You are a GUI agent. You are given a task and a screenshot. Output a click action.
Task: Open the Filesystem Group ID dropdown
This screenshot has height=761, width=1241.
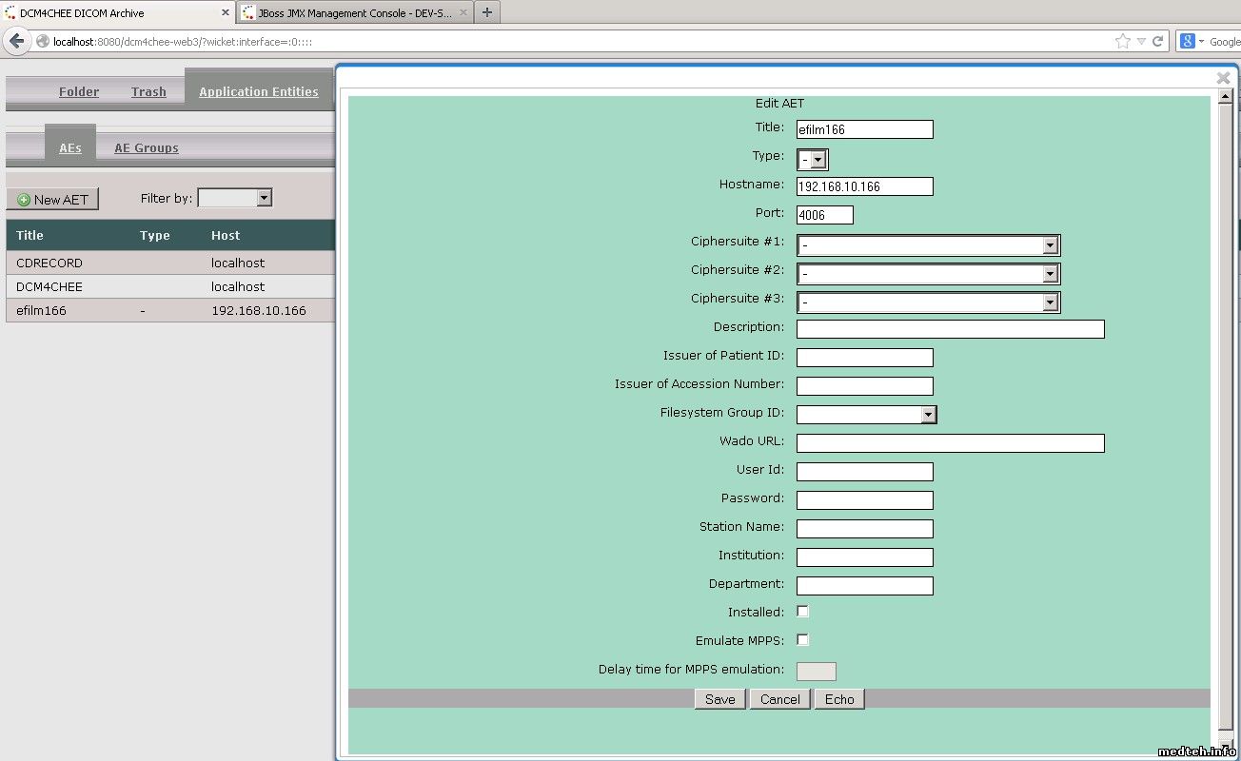[928, 415]
